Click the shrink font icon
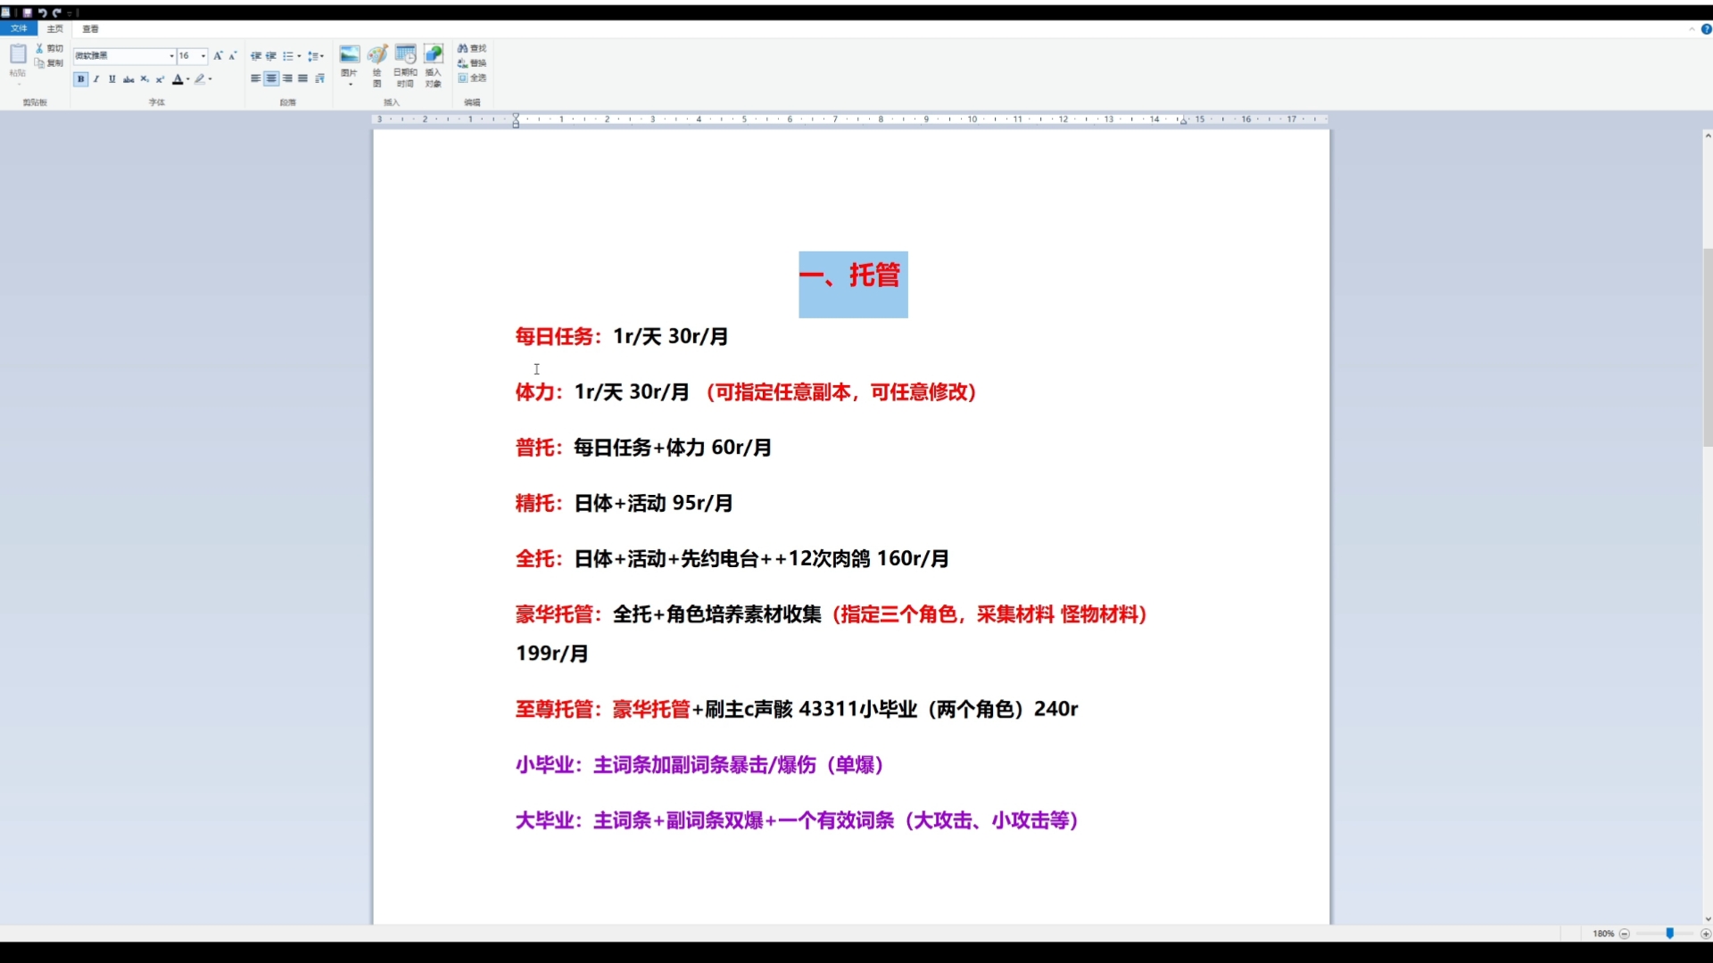The width and height of the screenshot is (1713, 963). (233, 55)
